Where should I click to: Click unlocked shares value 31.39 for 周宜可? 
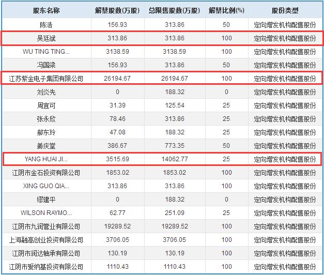click(x=117, y=105)
